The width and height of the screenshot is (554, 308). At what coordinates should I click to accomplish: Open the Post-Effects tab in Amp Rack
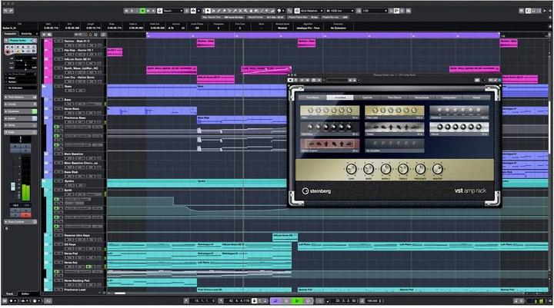[394, 98]
